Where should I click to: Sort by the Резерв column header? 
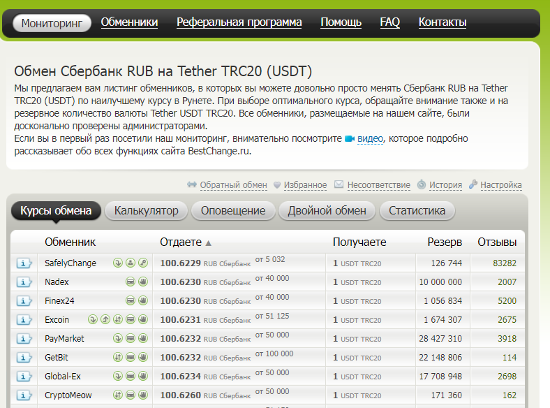pyautogui.click(x=445, y=242)
